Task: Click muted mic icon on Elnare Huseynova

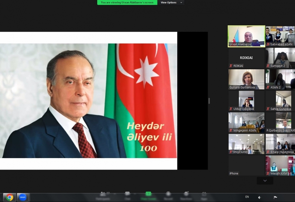Action: [x=268, y=152]
